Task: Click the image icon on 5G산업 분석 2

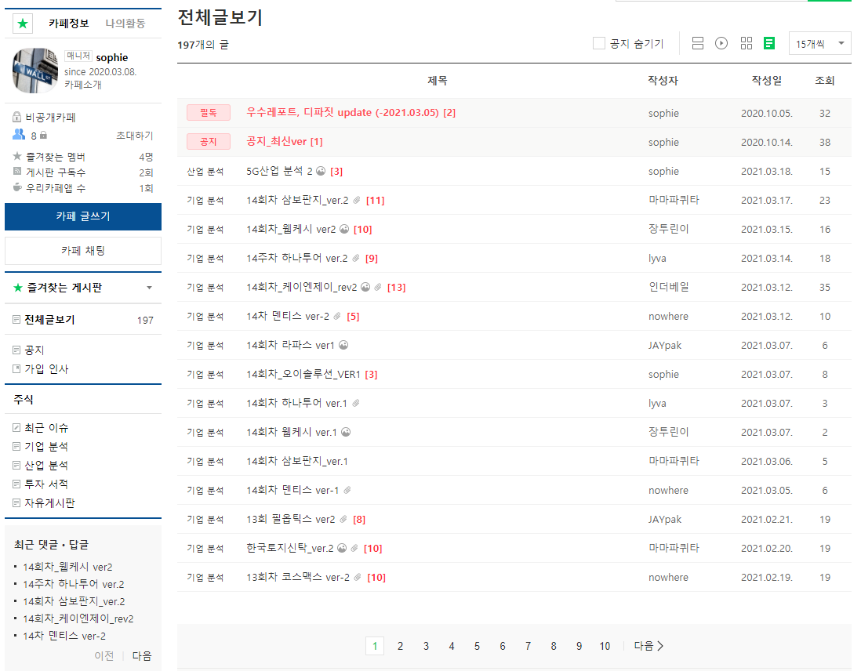Action: point(321,172)
